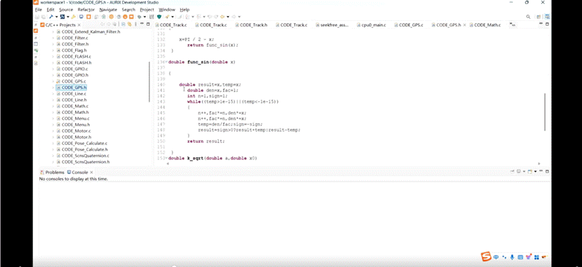Click the Open Perspective icon
582x267 pixels.
tap(539, 17)
